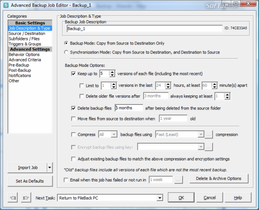
Task: Click the application icon in the title bar
Action: [x=6, y=5]
